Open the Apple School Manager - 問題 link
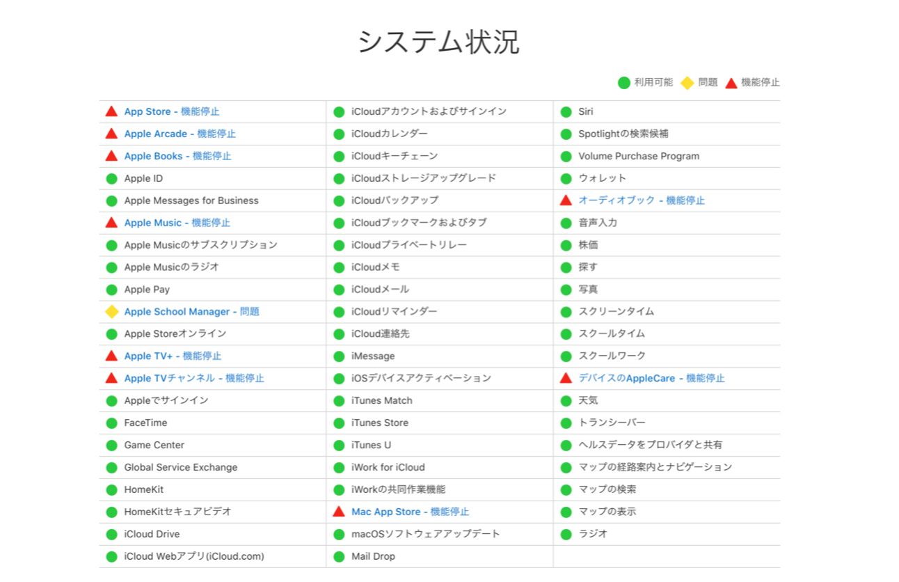Viewport: 899px width, 582px height. coord(191,311)
